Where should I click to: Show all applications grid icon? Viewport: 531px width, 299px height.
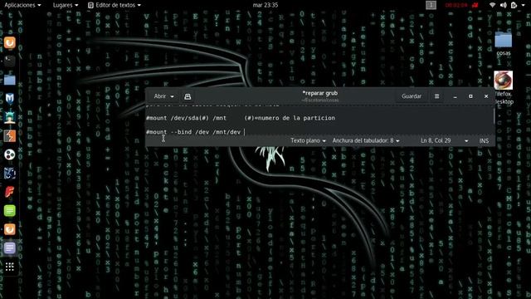pyautogui.click(x=9, y=267)
